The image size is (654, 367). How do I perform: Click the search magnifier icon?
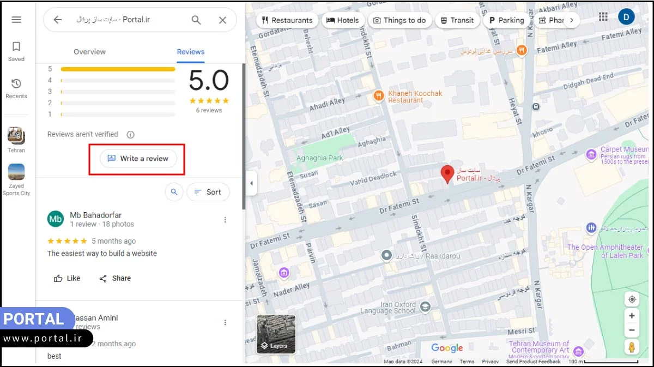coord(196,20)
